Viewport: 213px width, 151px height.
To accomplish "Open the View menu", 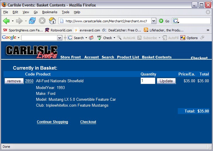I will [26, 12].
